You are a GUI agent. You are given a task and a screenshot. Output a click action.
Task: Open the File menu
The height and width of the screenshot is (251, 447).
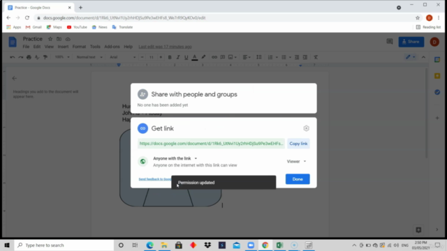(26, 47)
